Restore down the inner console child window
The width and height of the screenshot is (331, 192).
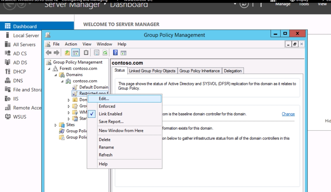coord(295,44)
